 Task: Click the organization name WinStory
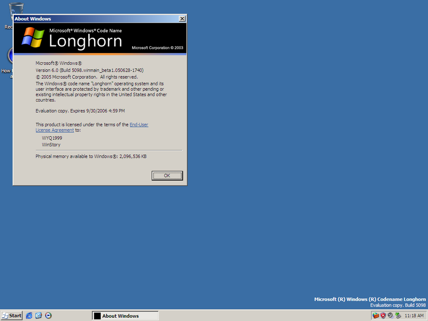coord(51,144)
